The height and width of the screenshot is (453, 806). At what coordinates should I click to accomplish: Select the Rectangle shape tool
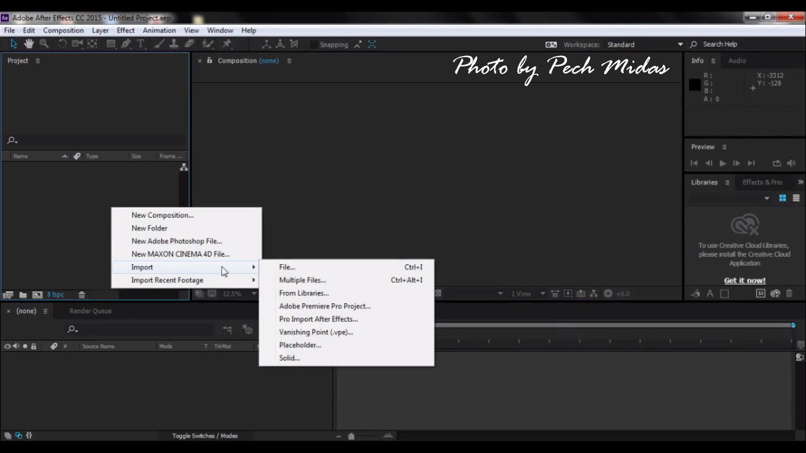point(111,44)
